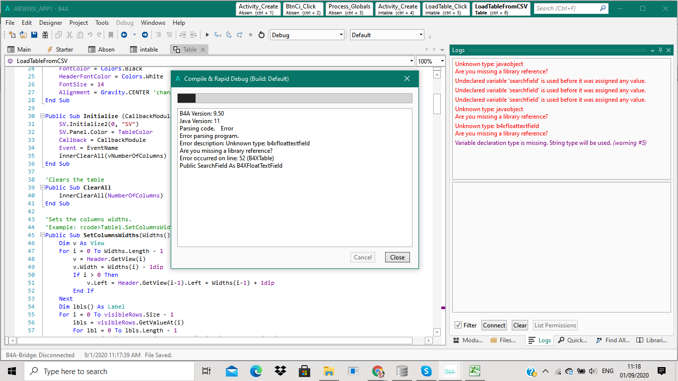Save the project with the floppy icon

(34, 35)
